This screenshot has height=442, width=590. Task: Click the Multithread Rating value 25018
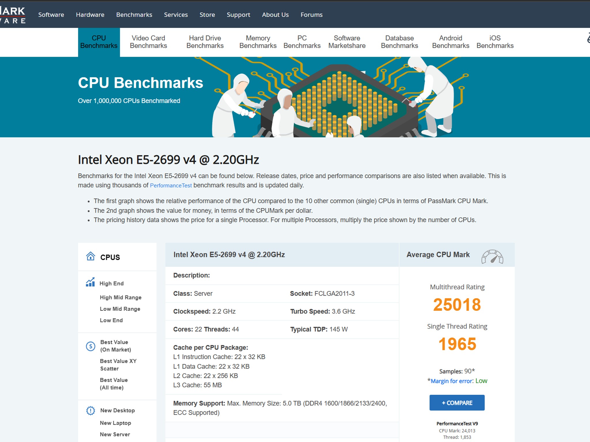click(457, 305)
